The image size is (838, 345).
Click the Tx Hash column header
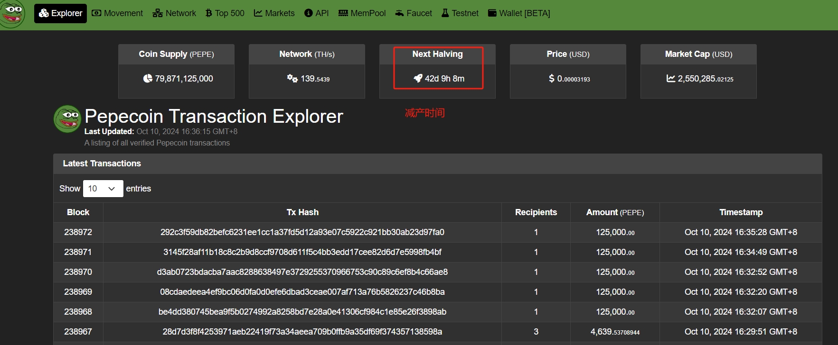[x=302, y=212]
